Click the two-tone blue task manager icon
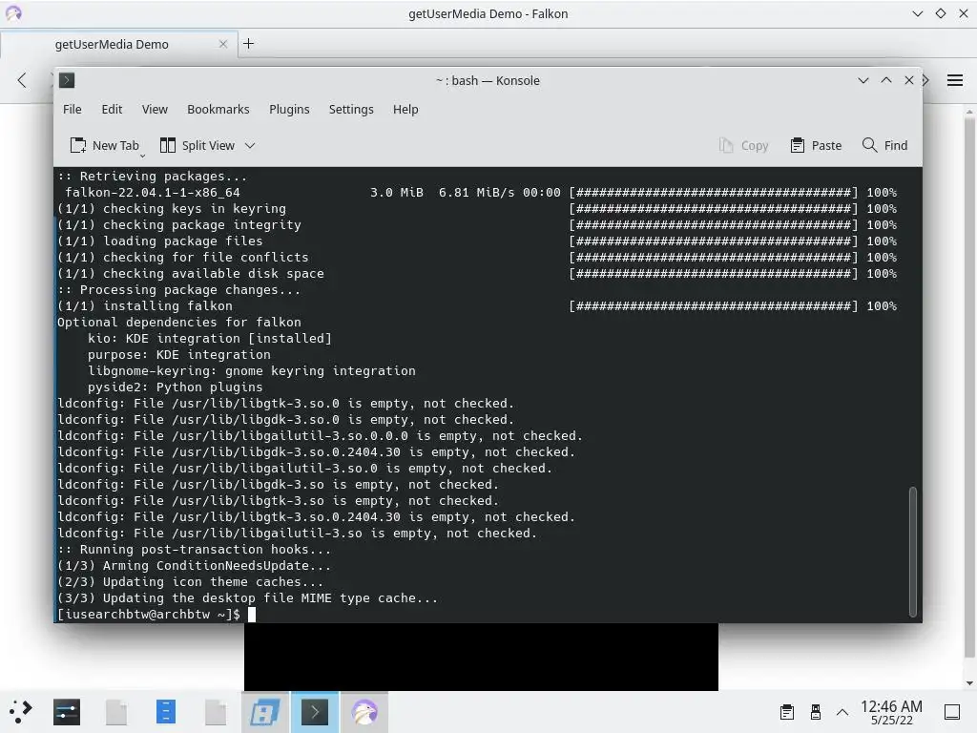Screen dimensions: 977x733 point(265,712)
